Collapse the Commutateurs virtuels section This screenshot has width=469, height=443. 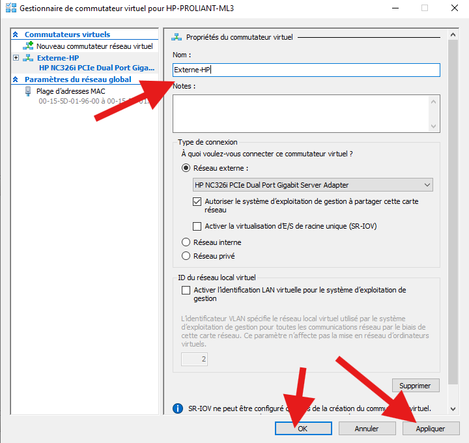coord(16,35)
